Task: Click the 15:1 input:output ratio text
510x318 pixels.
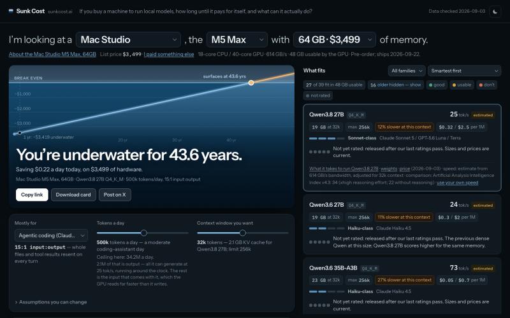Action: [x=40, y=247]
